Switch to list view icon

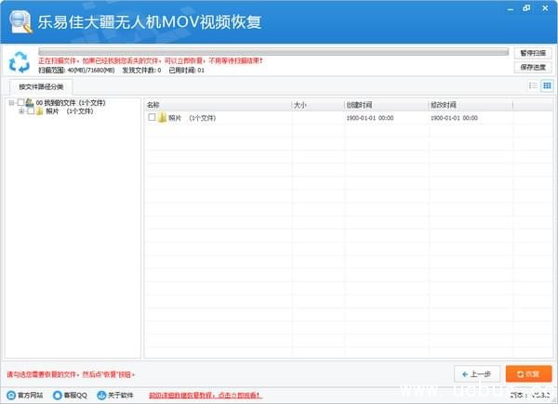pos(533,85)
